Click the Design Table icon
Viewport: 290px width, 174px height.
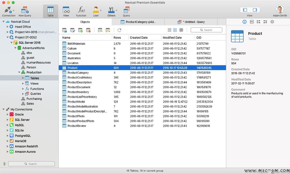pos(73,30)
